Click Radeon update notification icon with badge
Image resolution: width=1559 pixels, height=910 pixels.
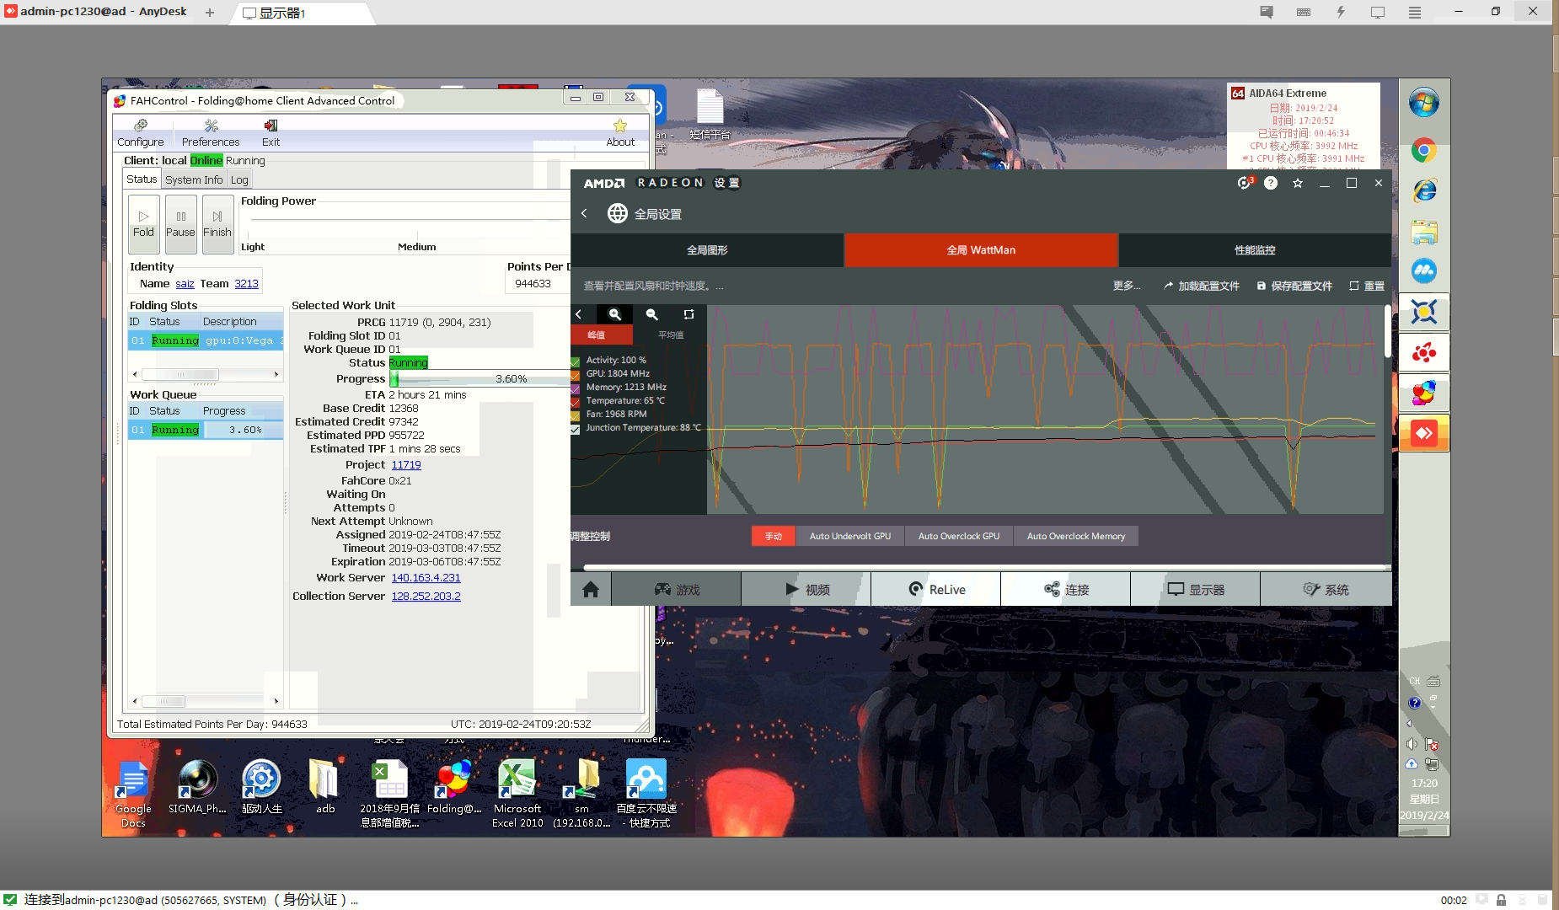(x=1245, y=183)
